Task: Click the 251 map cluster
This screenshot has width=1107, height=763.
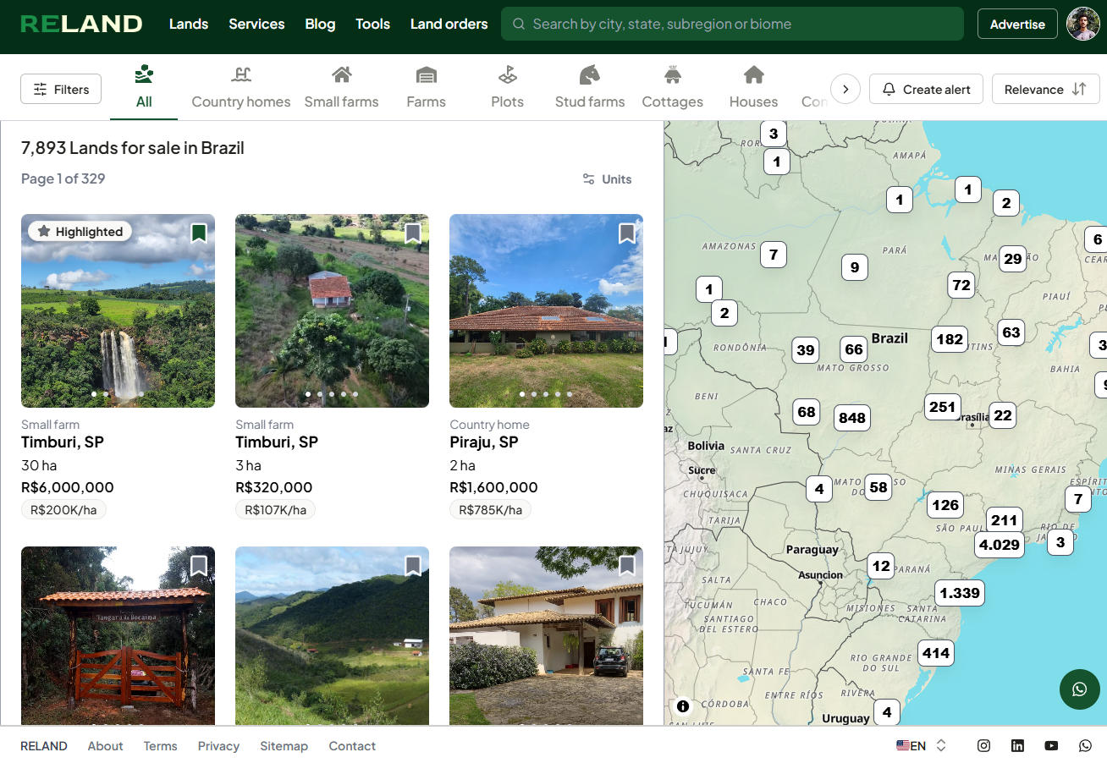Action: point(942,407)
